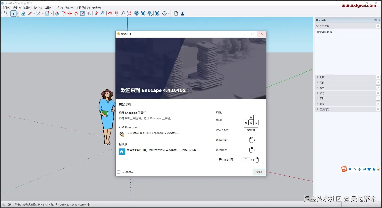Expand the 场景 panel

pyautogui.click(x=317, y=104)
